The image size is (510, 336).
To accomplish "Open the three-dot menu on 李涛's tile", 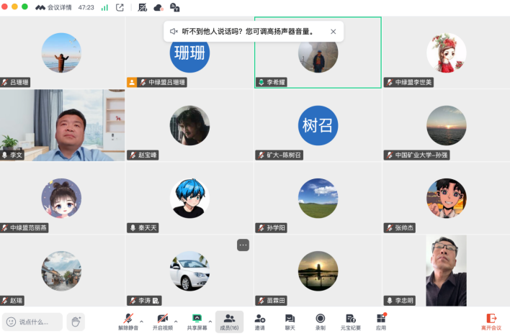I will pos(243,245).
